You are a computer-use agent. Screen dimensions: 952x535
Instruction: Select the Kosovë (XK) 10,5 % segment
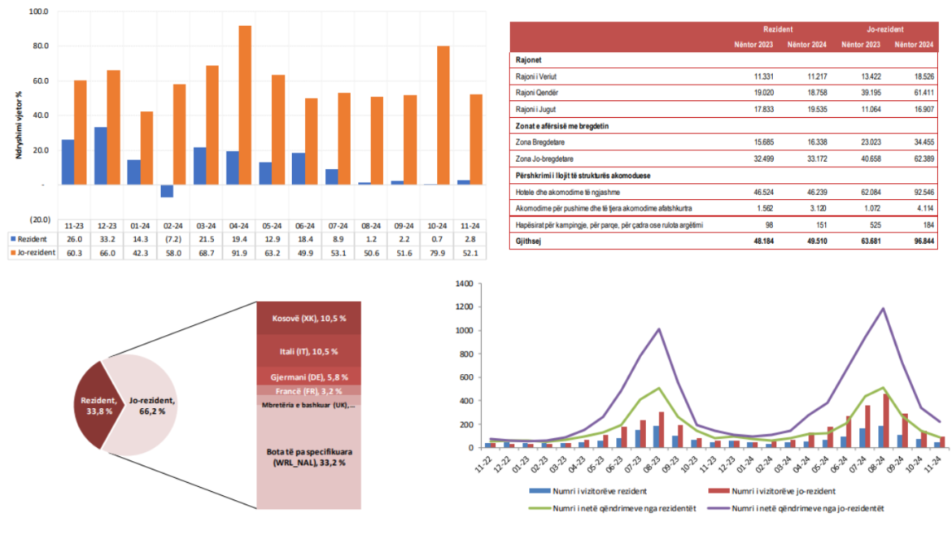[x=309, y=318]
